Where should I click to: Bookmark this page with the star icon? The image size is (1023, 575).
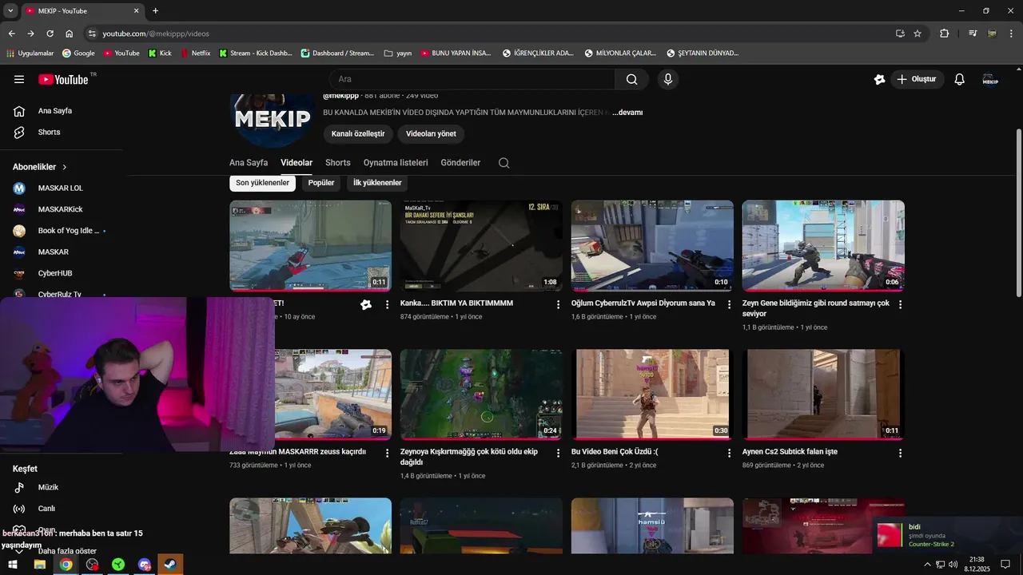(x=918, y=34)
